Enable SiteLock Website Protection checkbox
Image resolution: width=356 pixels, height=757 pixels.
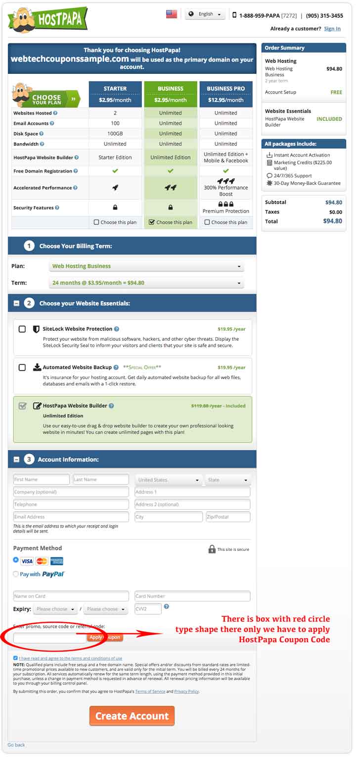22,329
